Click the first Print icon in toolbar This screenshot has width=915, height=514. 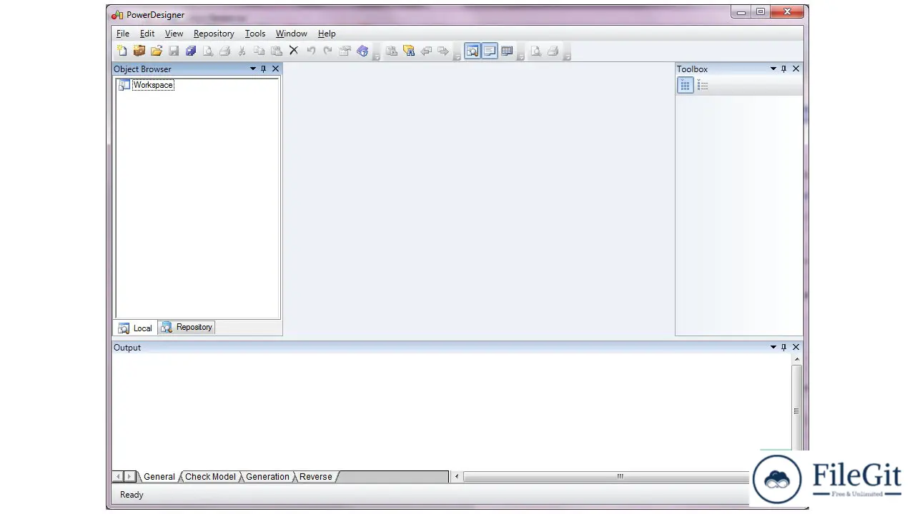(x=225, y=51)
